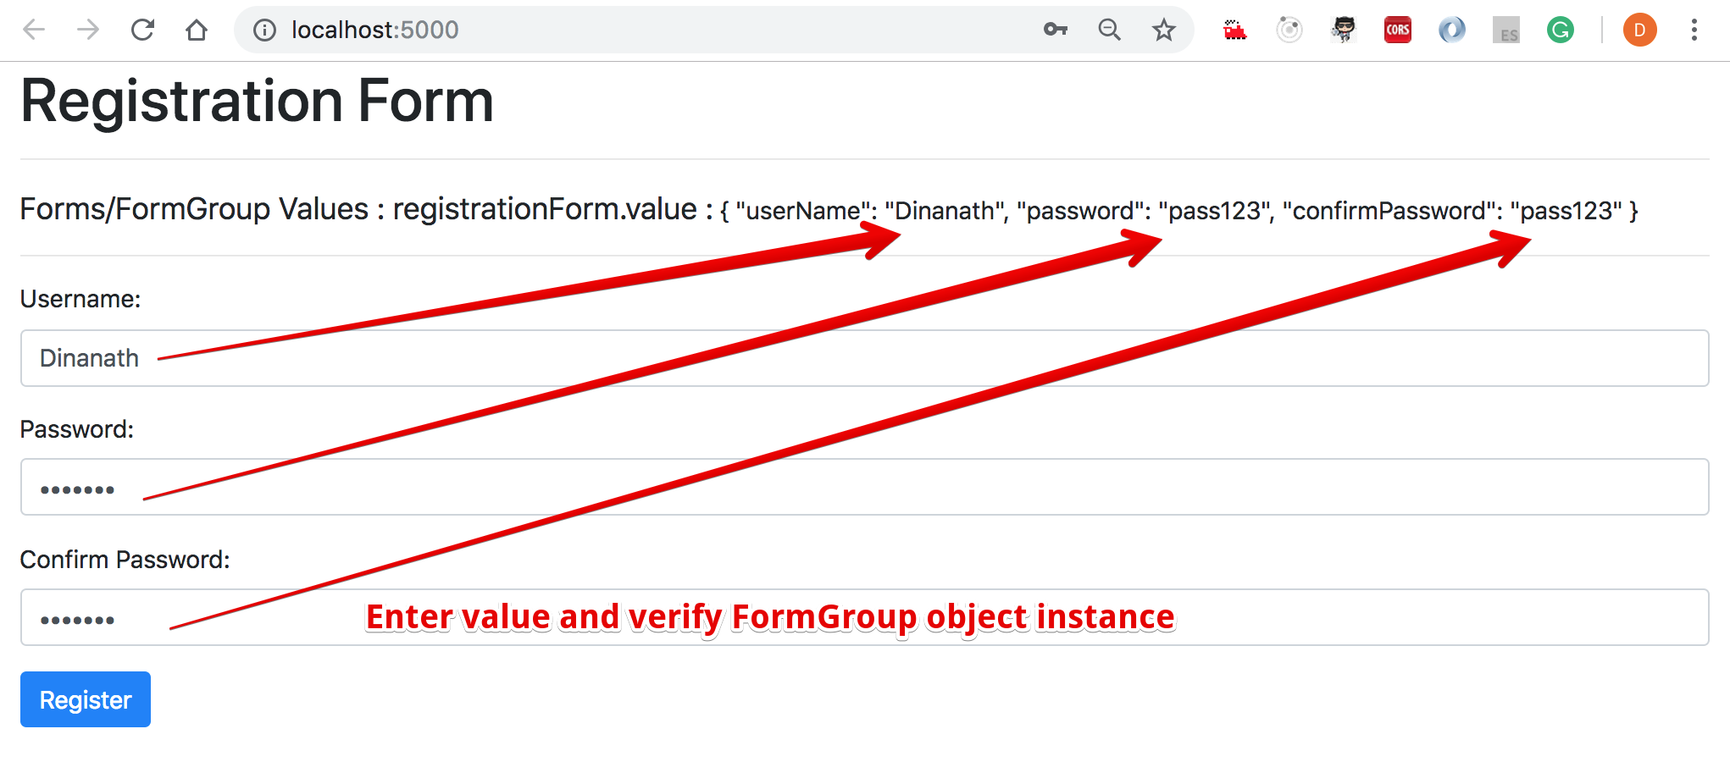Viewport: 1730px width, 762px height.
Task: Click the Registration Form heading
Action: tap(257, 102)
